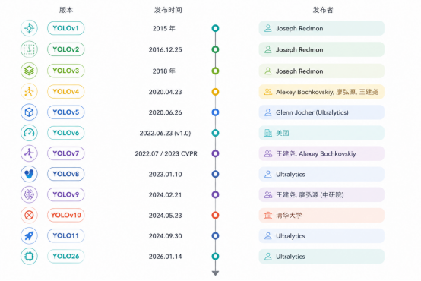Click the person icon in YOLOv8 Ultralytics row
The image size is (421, 281).
[x=268, y=174]
